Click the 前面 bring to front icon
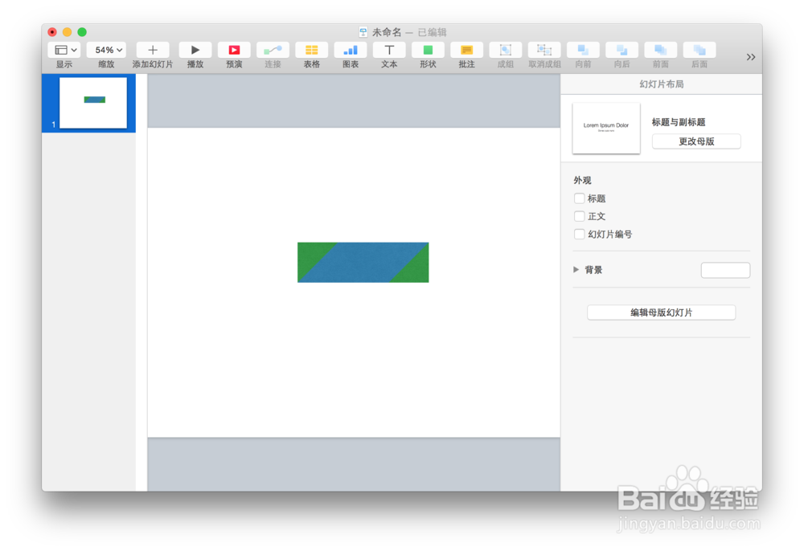 [x=660, y=50]
